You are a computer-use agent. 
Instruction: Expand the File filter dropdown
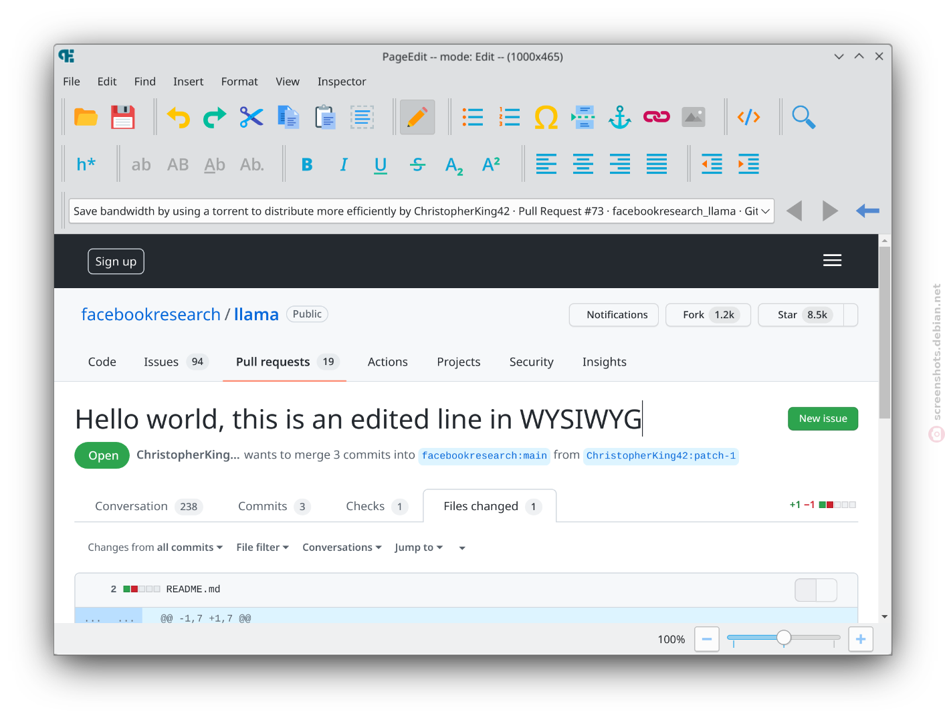(x=263, y=548)
